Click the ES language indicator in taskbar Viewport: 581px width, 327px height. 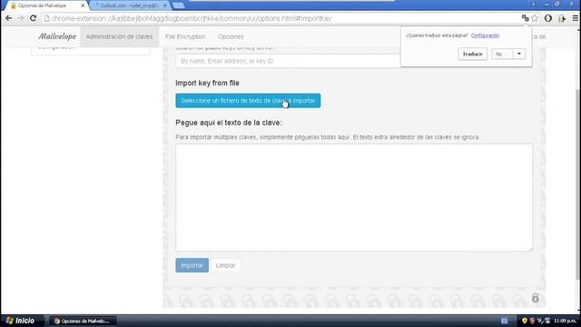pos(505,321)
